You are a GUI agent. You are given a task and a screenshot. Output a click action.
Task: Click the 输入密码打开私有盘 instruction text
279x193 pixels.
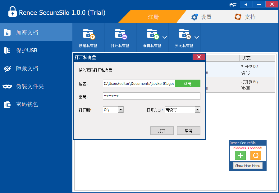pyautogui.click(x=96, y=70)
